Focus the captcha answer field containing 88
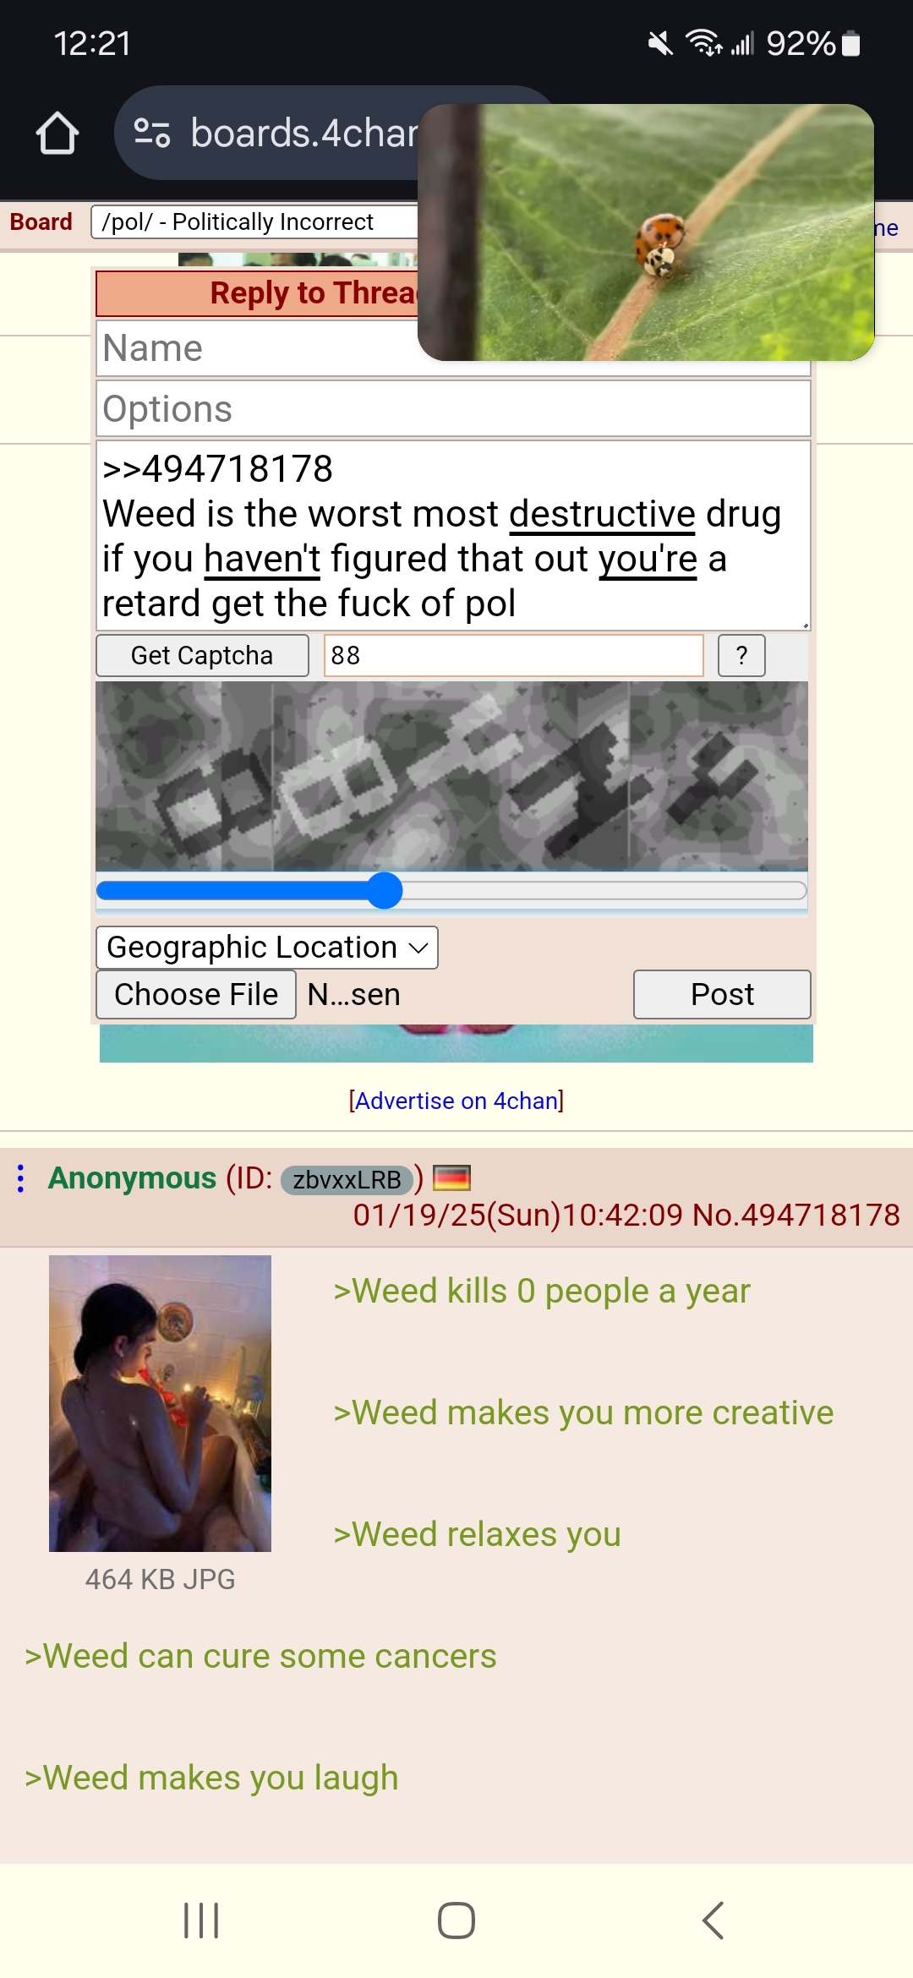913x1978 pixels. coord(514,655)
